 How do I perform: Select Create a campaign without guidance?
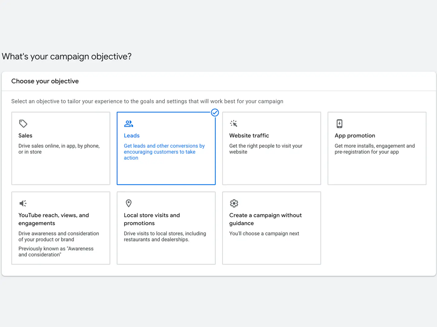pyautogui.click(x=266, y=219)
